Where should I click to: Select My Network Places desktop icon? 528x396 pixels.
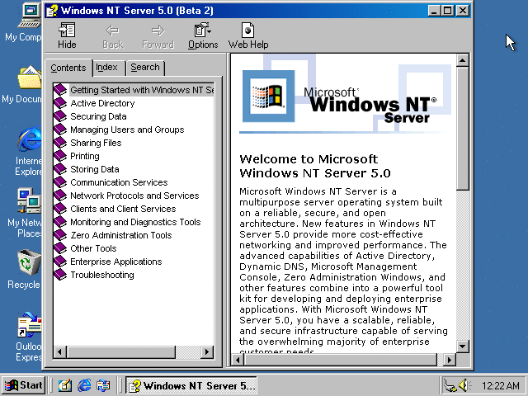30,200
